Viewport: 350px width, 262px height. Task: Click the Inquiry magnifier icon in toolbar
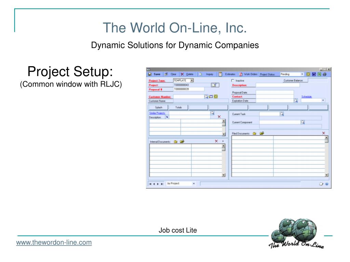(x=200, y=74)
